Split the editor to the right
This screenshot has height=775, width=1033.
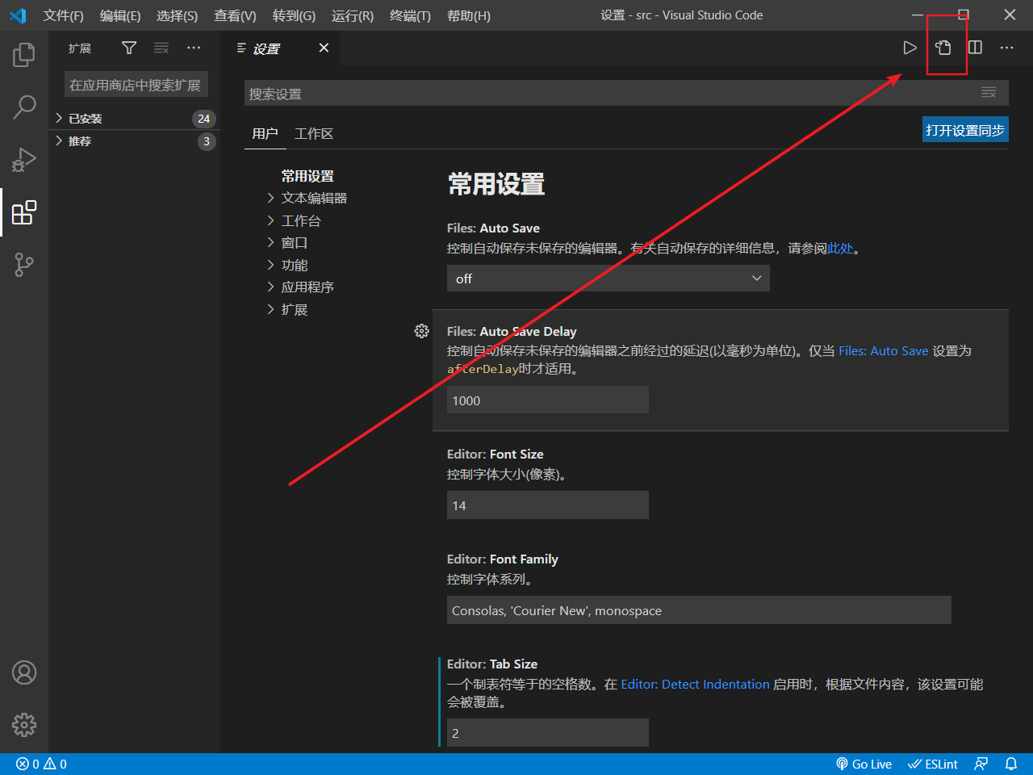pyautogui.click(x=975, y=48)
